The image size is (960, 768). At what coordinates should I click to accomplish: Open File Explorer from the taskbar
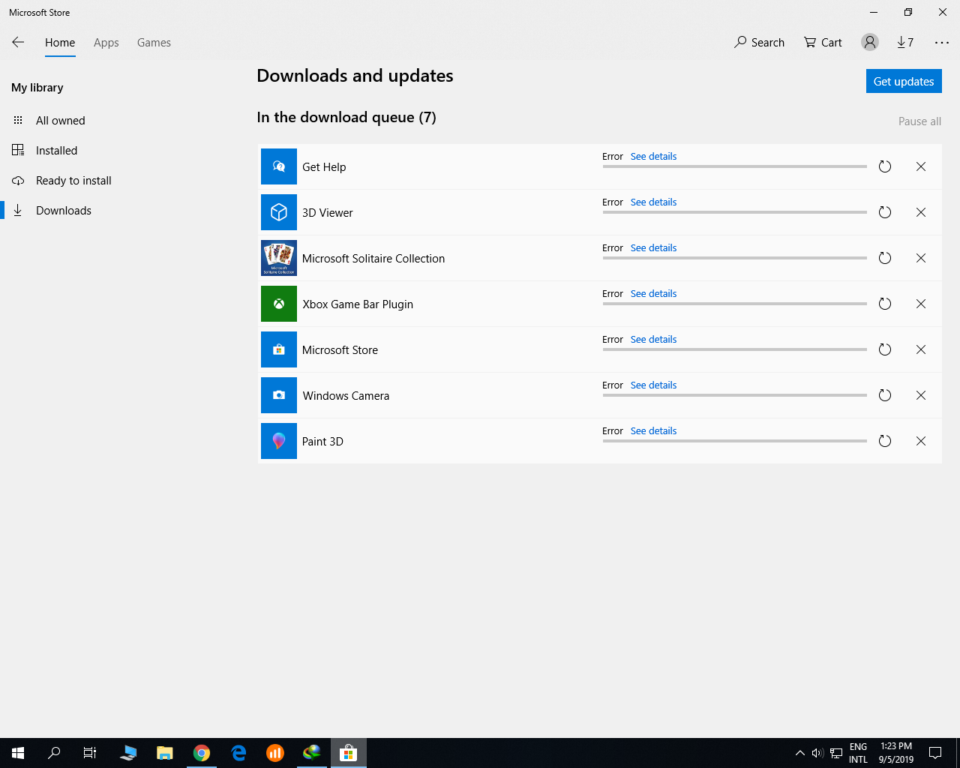click(165, 753)
